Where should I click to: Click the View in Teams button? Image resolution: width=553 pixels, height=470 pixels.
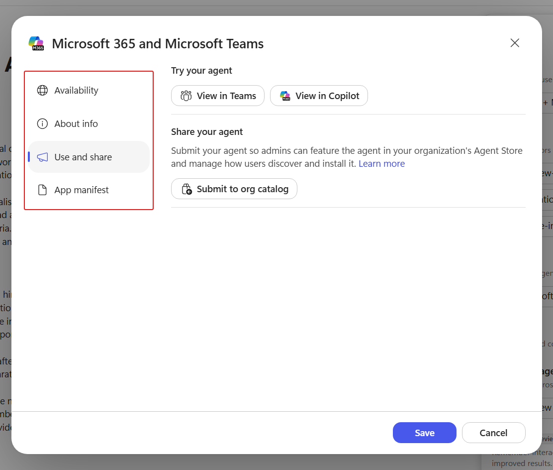point(218,96)
